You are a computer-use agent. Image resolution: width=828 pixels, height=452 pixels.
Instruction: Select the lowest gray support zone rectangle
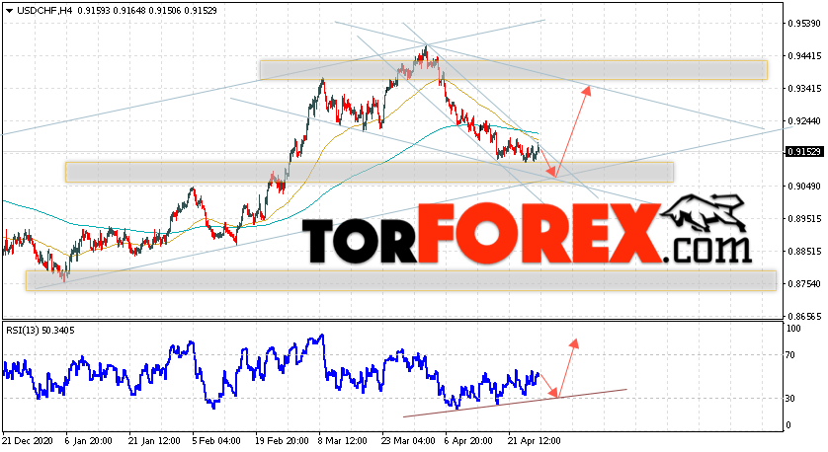pos(401,280)
